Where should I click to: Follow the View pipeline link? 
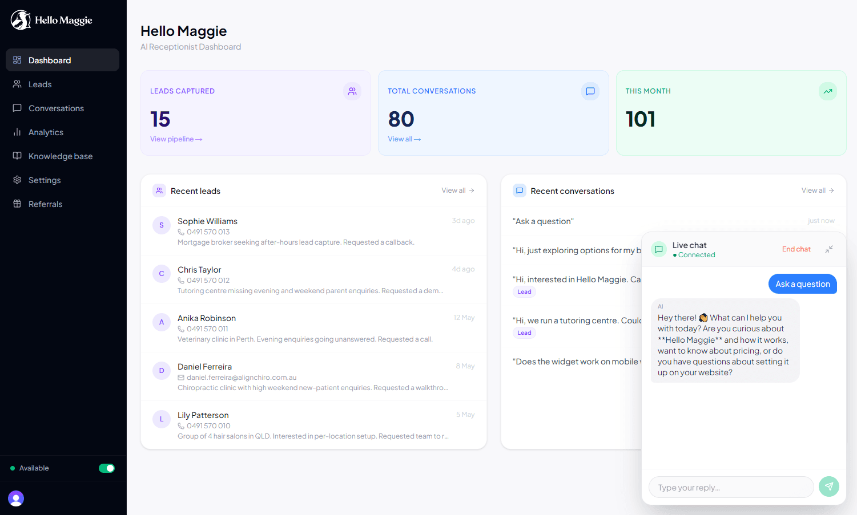click(176, 139)
